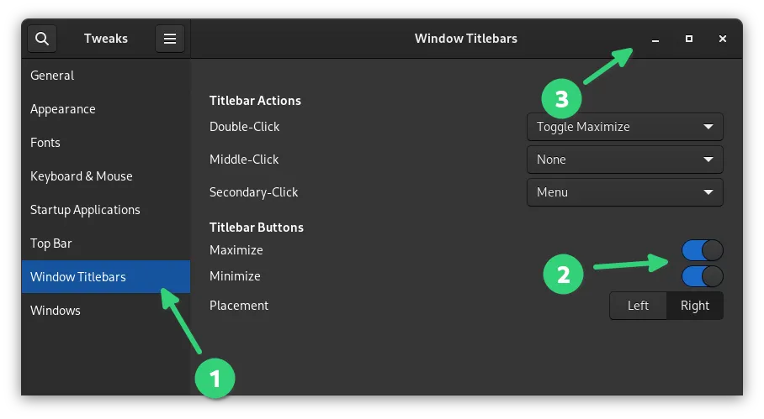Toggle the Minimize titlebar button switch
Viewport: 764px width, 419px height.
(x=702, y=276)
